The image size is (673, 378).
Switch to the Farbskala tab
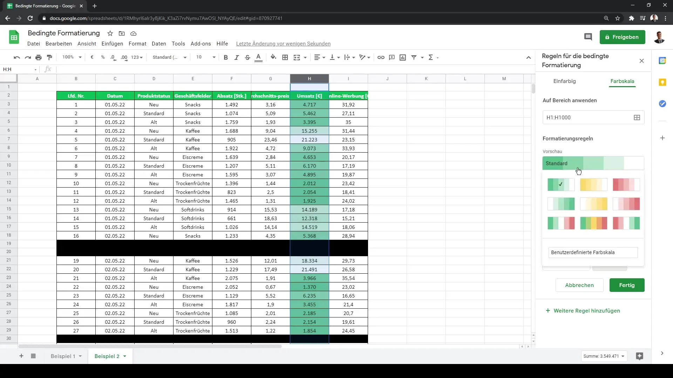coord(622,81)
